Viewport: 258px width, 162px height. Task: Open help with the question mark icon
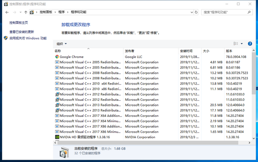click(250, 44)
